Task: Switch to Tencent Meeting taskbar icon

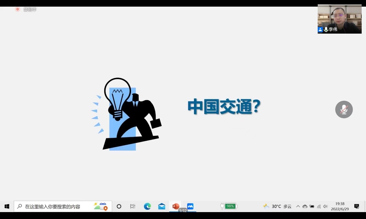Action: (x=190, y=206)
